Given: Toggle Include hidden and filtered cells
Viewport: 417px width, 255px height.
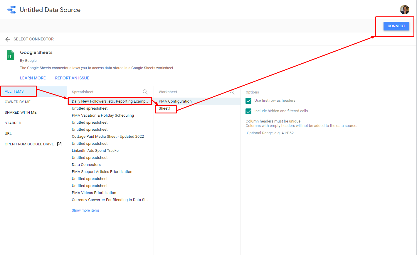Looking at the screenshot, I should click(248, 111).
